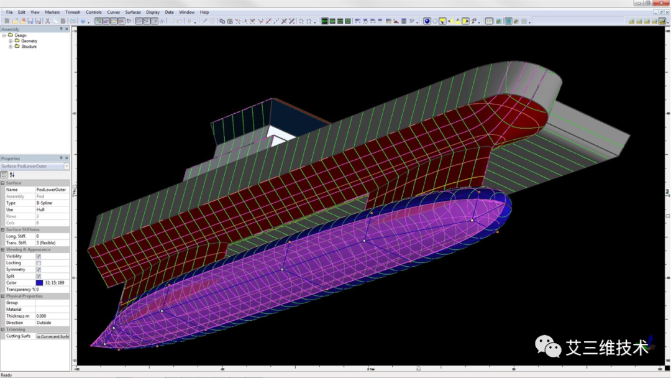Expand the Geometry tree node
The height and width of the screenshot is (378, 671).
pos(11,41)
